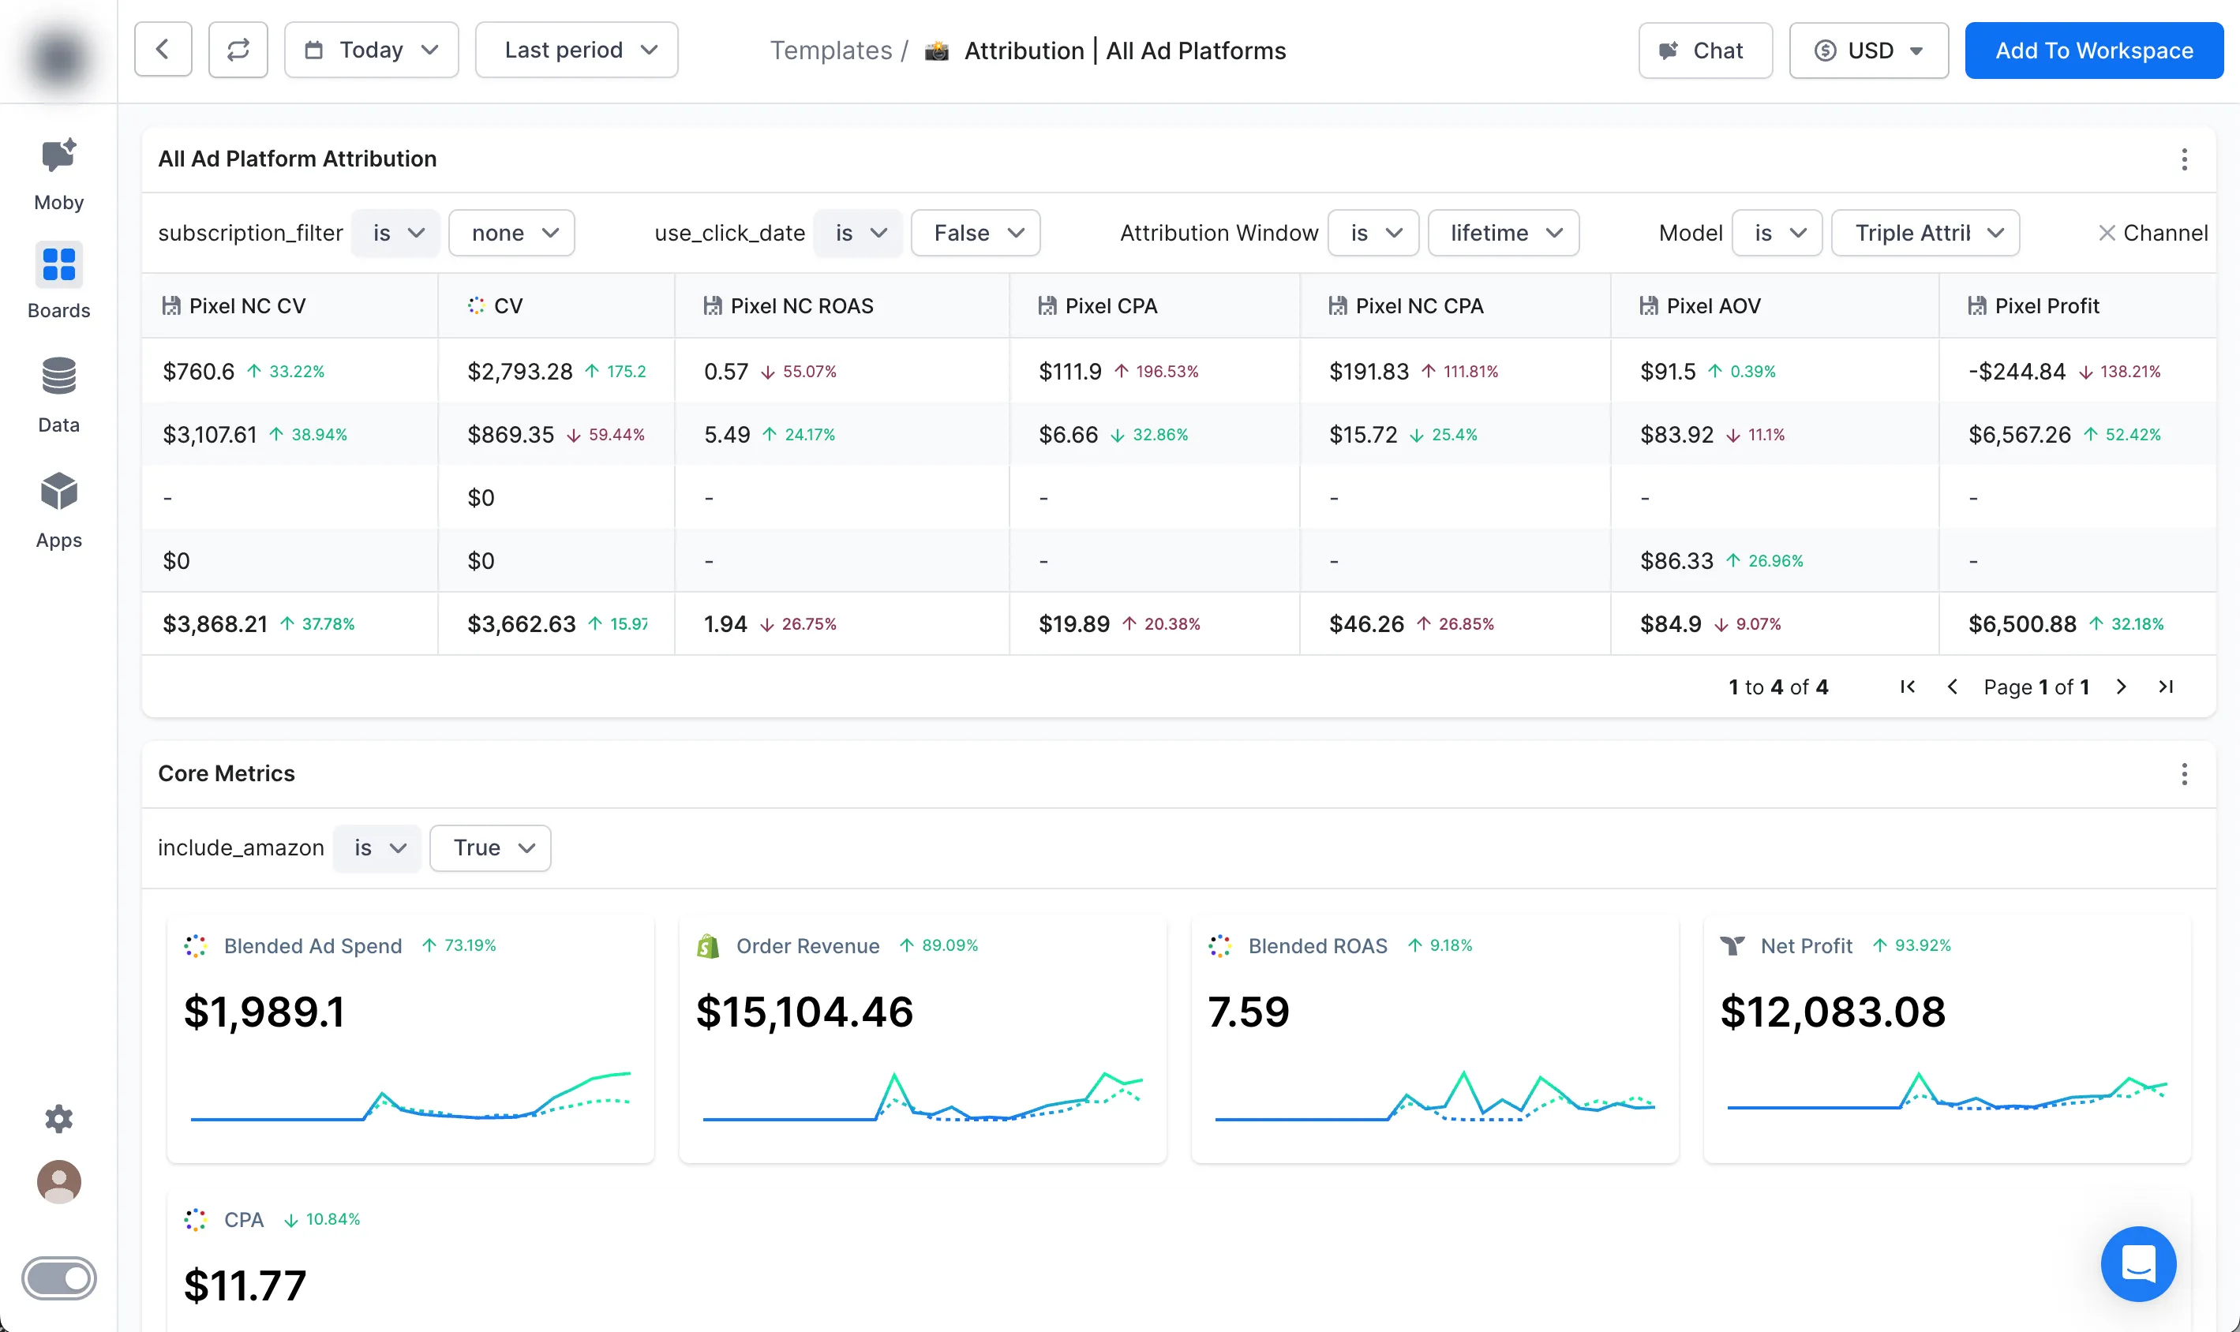Click the refresh data icon button
This screenshot has height=1332, width=2240.
pos(238,51)
